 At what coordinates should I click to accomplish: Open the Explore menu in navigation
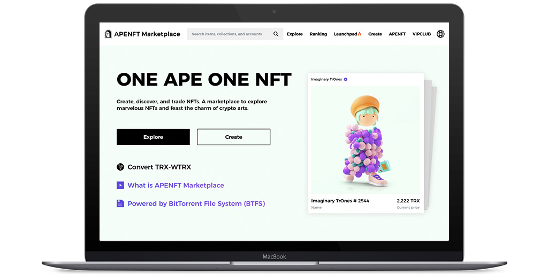tap(295, 34)
